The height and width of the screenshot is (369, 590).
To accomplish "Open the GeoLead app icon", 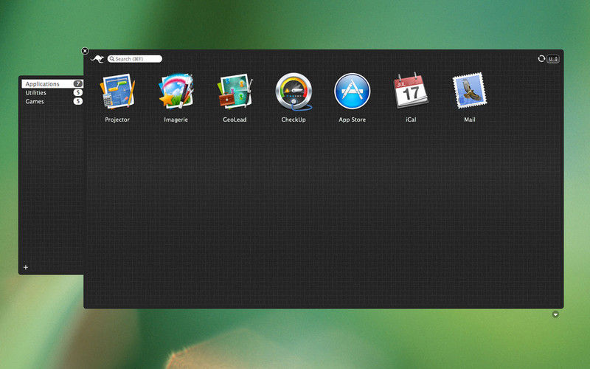I will point(235,92).
